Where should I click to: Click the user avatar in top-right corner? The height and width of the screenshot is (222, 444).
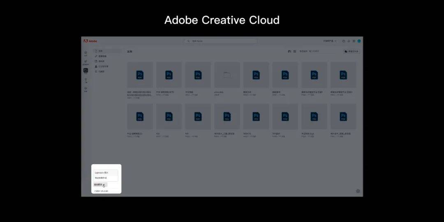coord(359,41)
